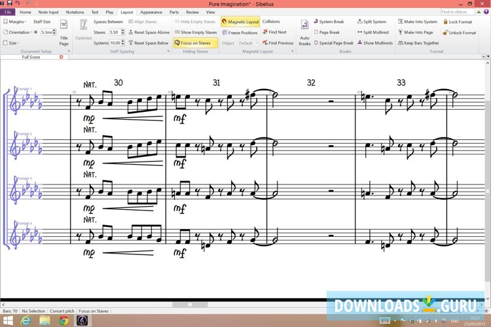Switch to the Review tab
The width and height of the screenshot is (491, 327).
pos(192,12)
